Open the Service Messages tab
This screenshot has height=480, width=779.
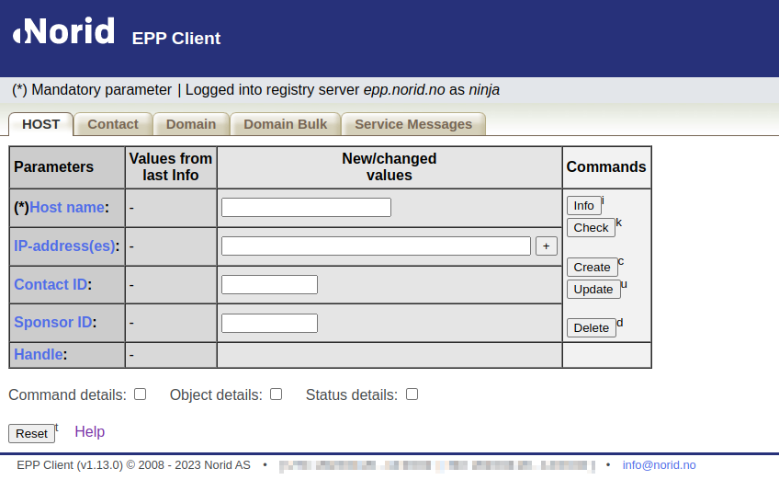413,124
